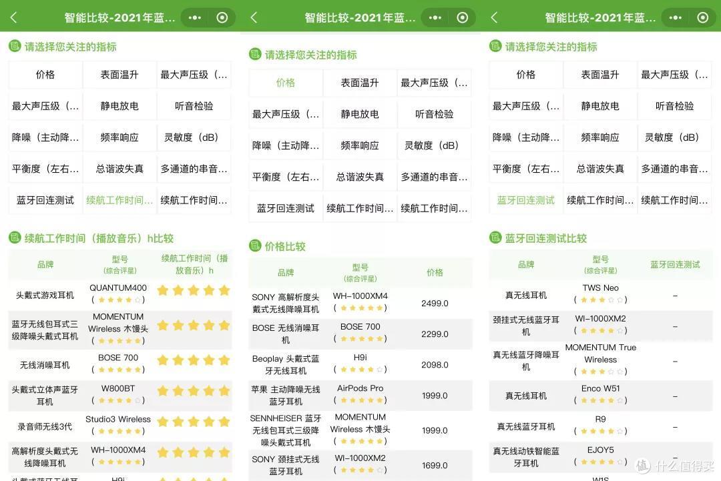Pick 静电放电 metric in right panel
This screenshot has width=721, height=481.
click(x=601, y=106)
